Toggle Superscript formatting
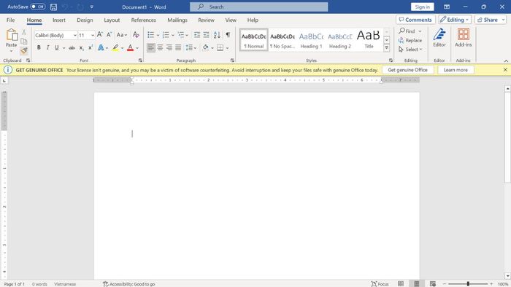This screenshot has width=511, height=287. coord(91,48)
